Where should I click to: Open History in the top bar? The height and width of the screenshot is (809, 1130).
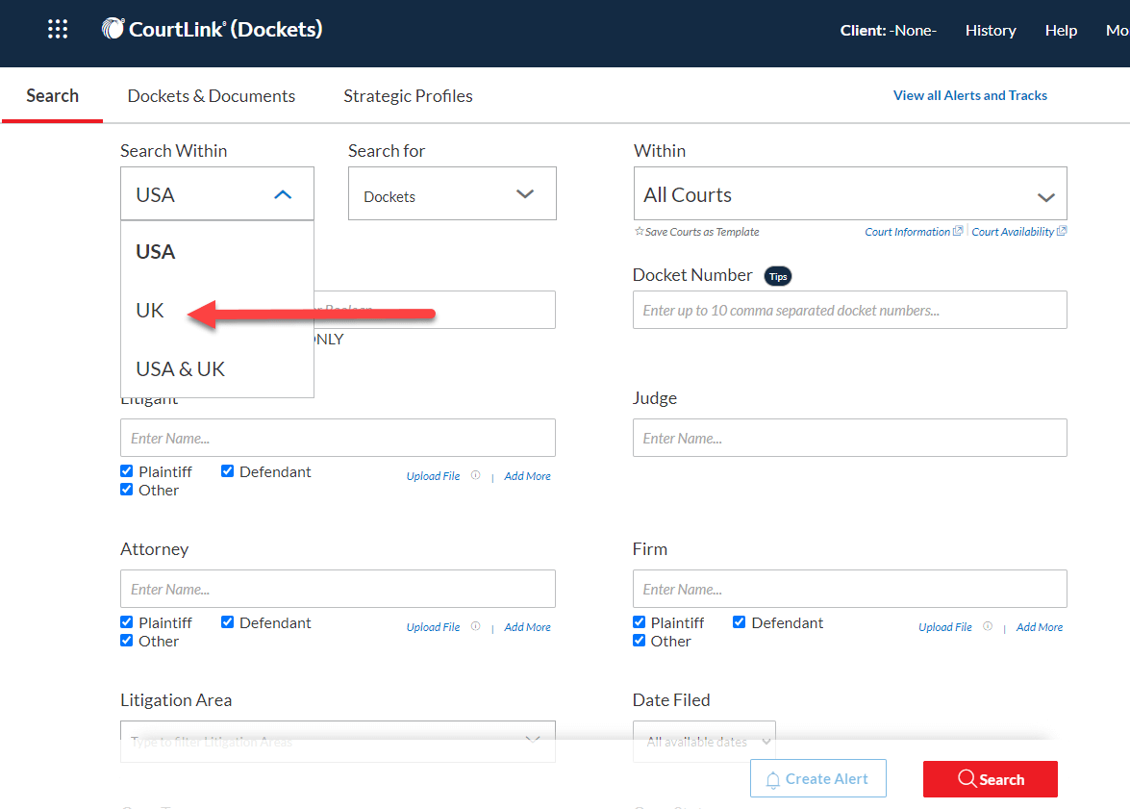click(991, 30)
